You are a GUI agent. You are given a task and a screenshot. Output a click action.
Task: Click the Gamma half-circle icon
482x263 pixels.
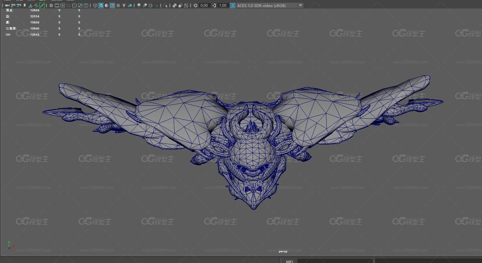click(x=214, y=5)
